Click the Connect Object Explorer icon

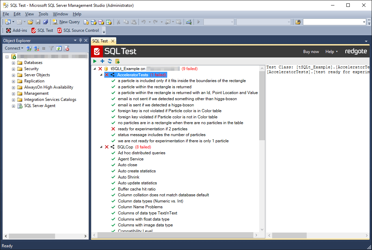(x=29, y=48)
